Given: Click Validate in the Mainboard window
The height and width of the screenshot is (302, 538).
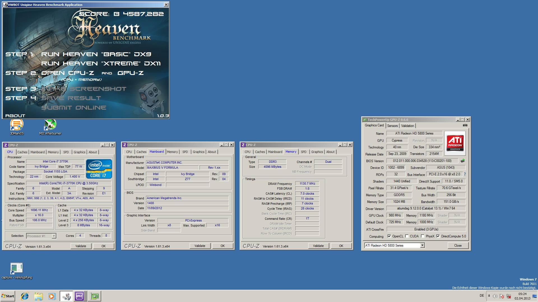Looking at the screenshot, I should [x=200, y=246].
